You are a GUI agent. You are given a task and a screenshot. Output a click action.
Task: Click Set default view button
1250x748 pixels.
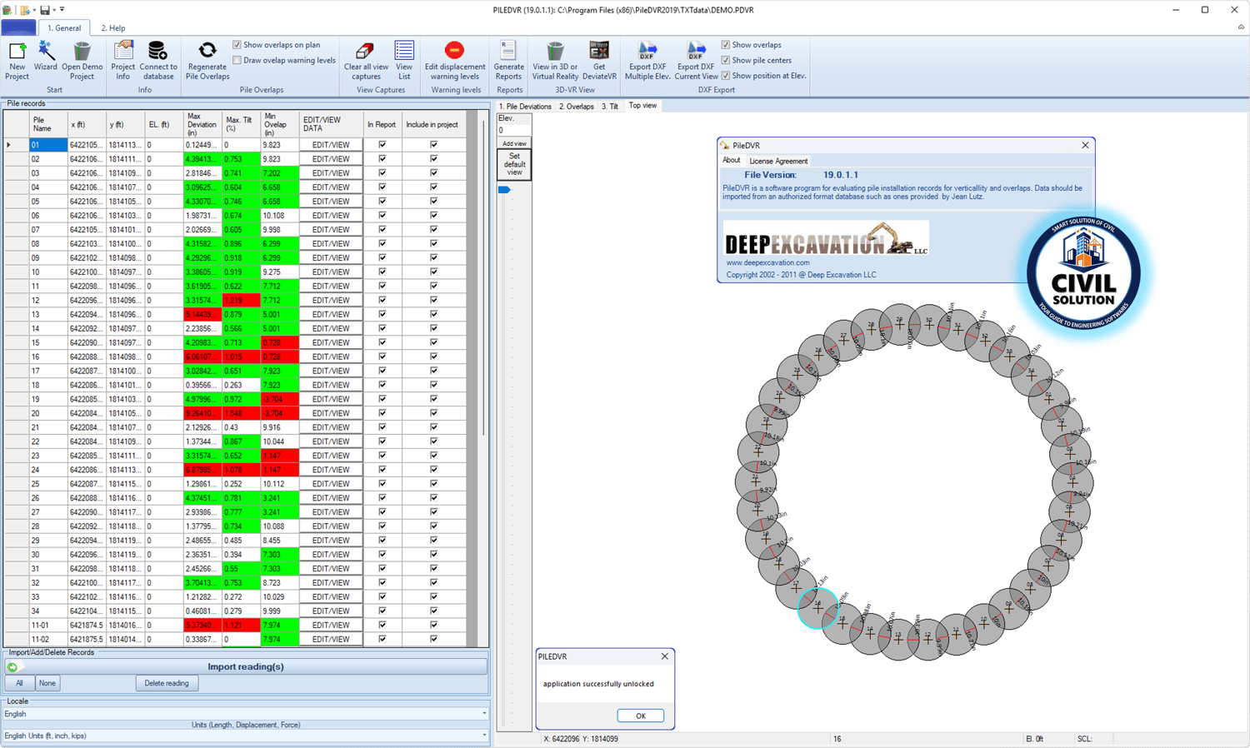[x=514, y=164]
